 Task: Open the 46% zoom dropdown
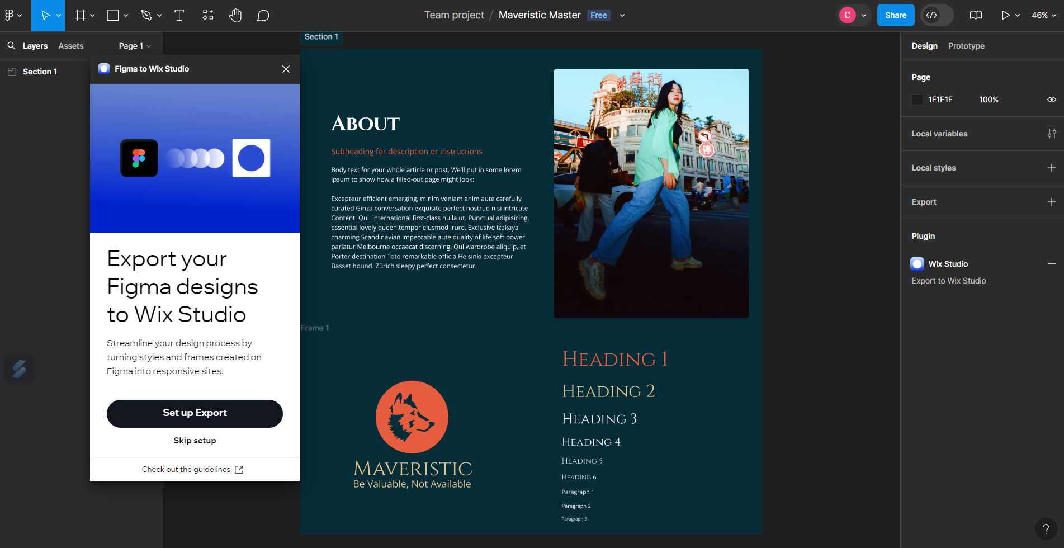coord(1044,15)
